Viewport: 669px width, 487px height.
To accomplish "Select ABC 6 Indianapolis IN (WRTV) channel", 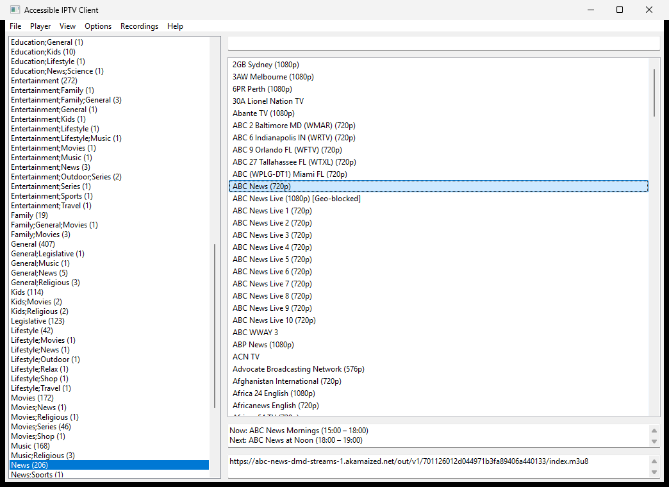I will (x=438, y=137).
